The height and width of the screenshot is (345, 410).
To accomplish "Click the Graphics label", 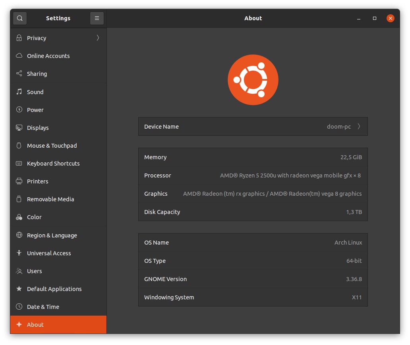I will (x=156, y=194).
